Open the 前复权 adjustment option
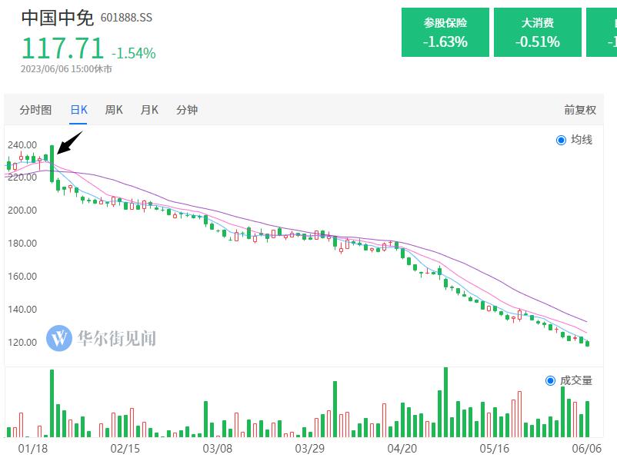Image resolution: width=617 pixels, height=461 pixels. pos(580,110)
